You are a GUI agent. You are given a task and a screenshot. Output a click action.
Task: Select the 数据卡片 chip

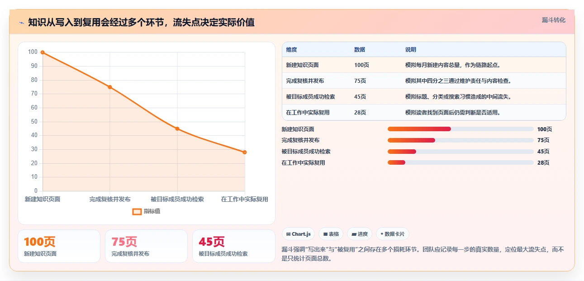coord(393,234)
